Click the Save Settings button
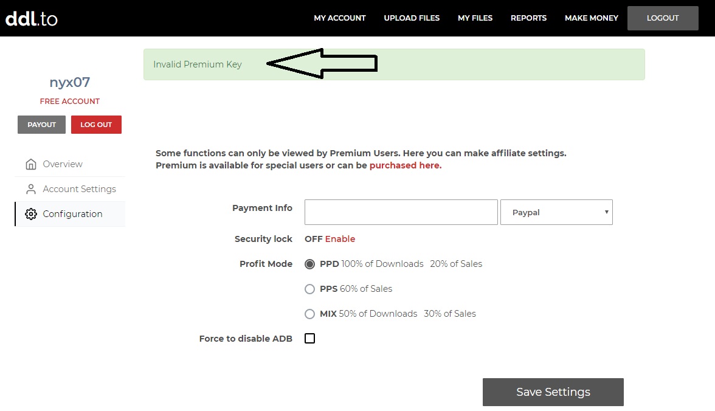The height and width of the screenshot is (411, 715). click(553, 392)
